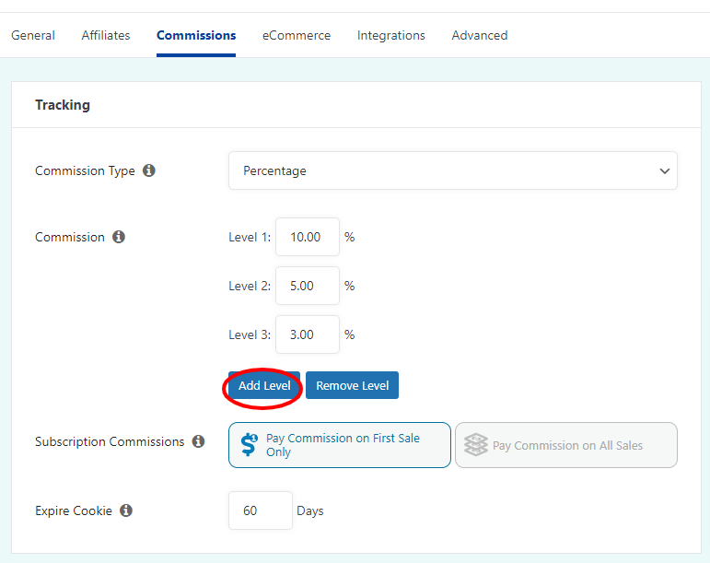The image size is (710, 563).
Task: Switch to the Advanced tab
Action: click(480, 35)
